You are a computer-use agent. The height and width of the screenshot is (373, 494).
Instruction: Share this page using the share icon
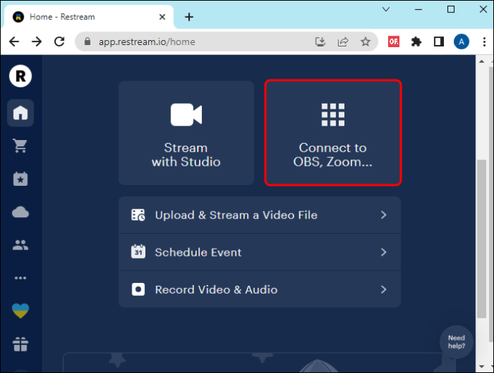[343, 41]
